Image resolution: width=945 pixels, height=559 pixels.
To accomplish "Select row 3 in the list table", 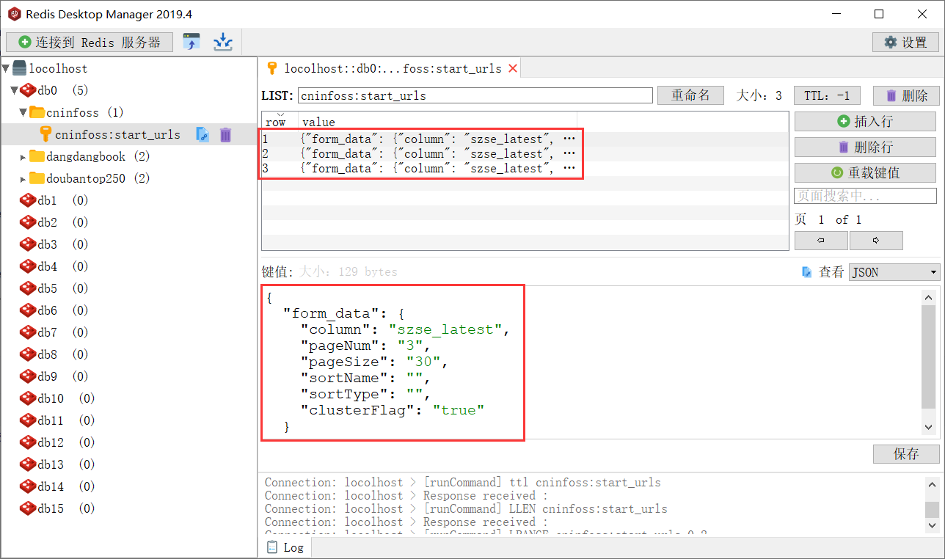I will (x=525, y=168).
